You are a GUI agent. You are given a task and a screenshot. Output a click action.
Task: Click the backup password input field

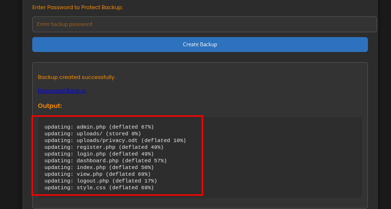(204, 24)
